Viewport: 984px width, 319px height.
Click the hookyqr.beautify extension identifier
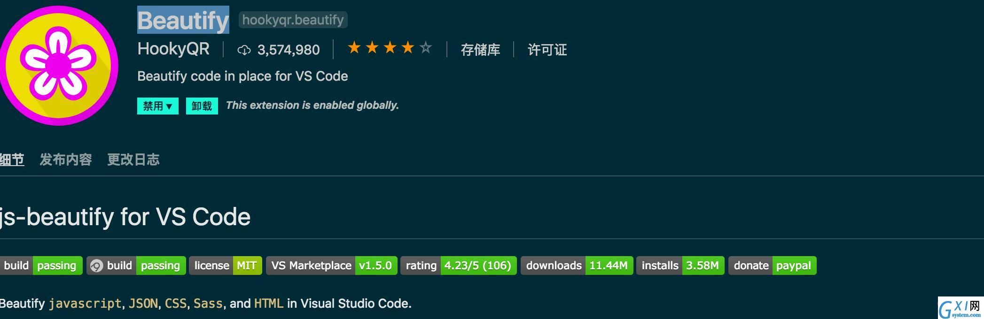[x=293, y=20]
